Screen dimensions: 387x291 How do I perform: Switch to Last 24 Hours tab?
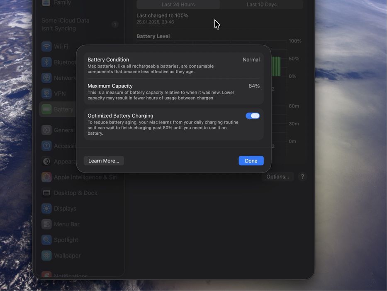coord(178,5)
